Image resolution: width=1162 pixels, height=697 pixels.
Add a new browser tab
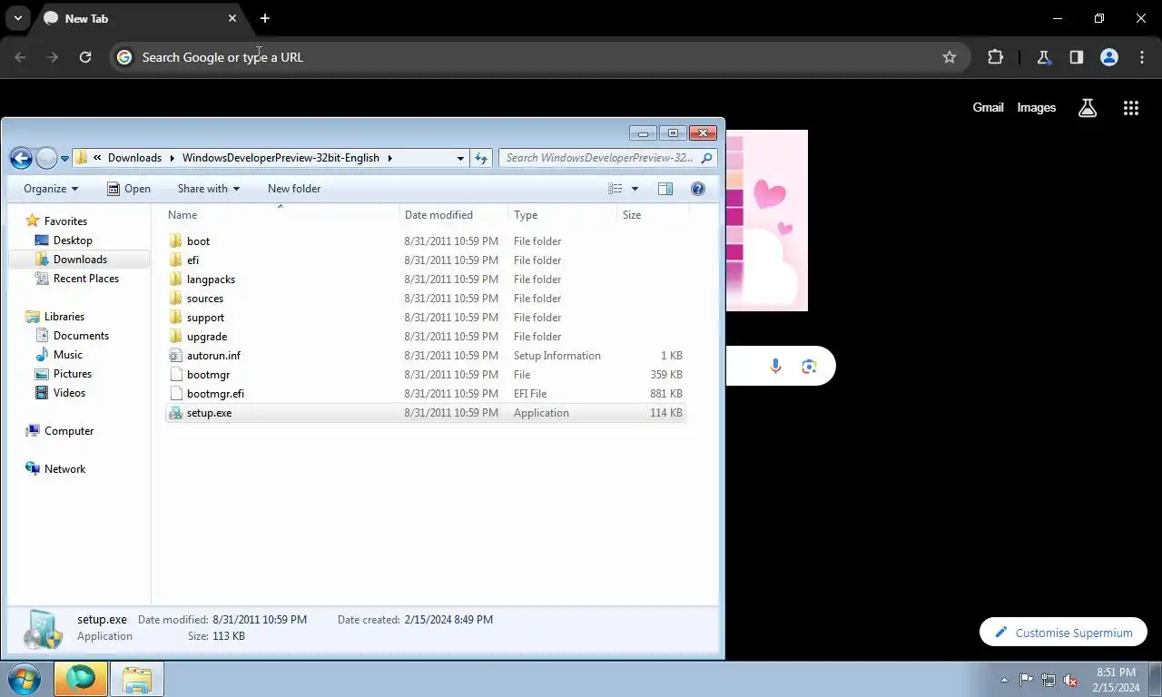264,18
